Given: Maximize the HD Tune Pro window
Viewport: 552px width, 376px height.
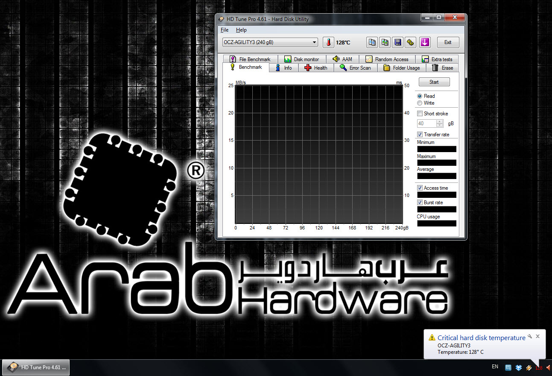Looking at the screenshot, I should point(439,18).
